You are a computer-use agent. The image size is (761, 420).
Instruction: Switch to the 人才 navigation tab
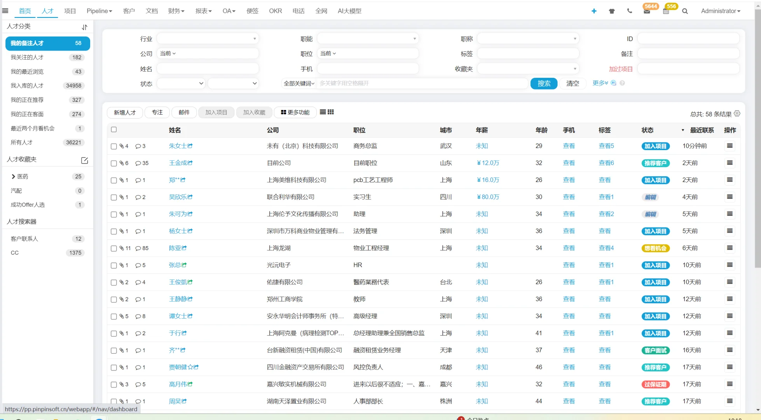pos(47,11)
